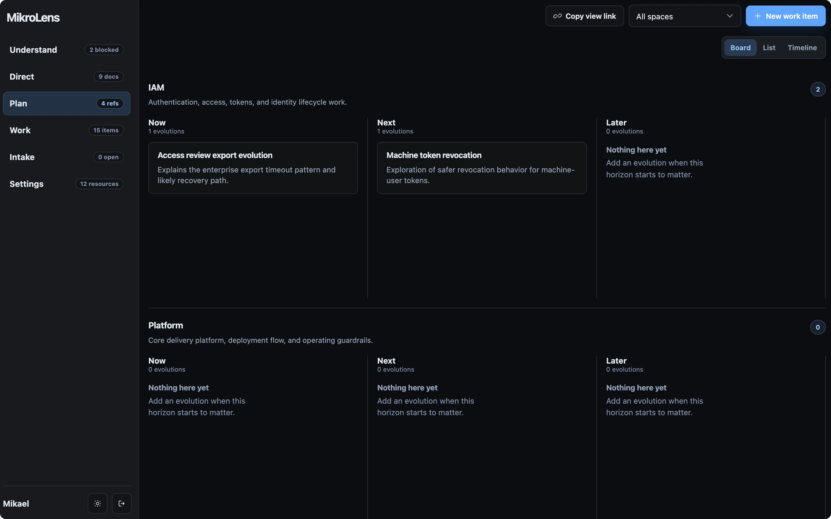This screenshot has height=519, width=831.
Task: Click the IAM section heading
Action: [x=156, y=88]
